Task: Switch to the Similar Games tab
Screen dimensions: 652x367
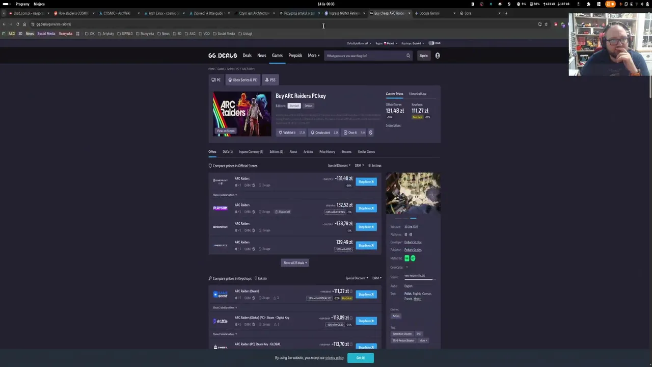Action: (x=366, y=152)
